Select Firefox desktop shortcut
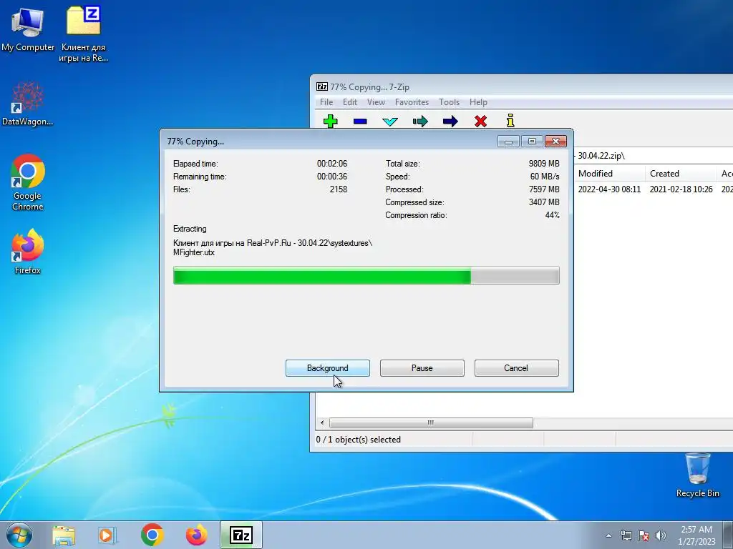Image resolution: width=733 pixels, height=549 pixels. click(x=28, y=251)
